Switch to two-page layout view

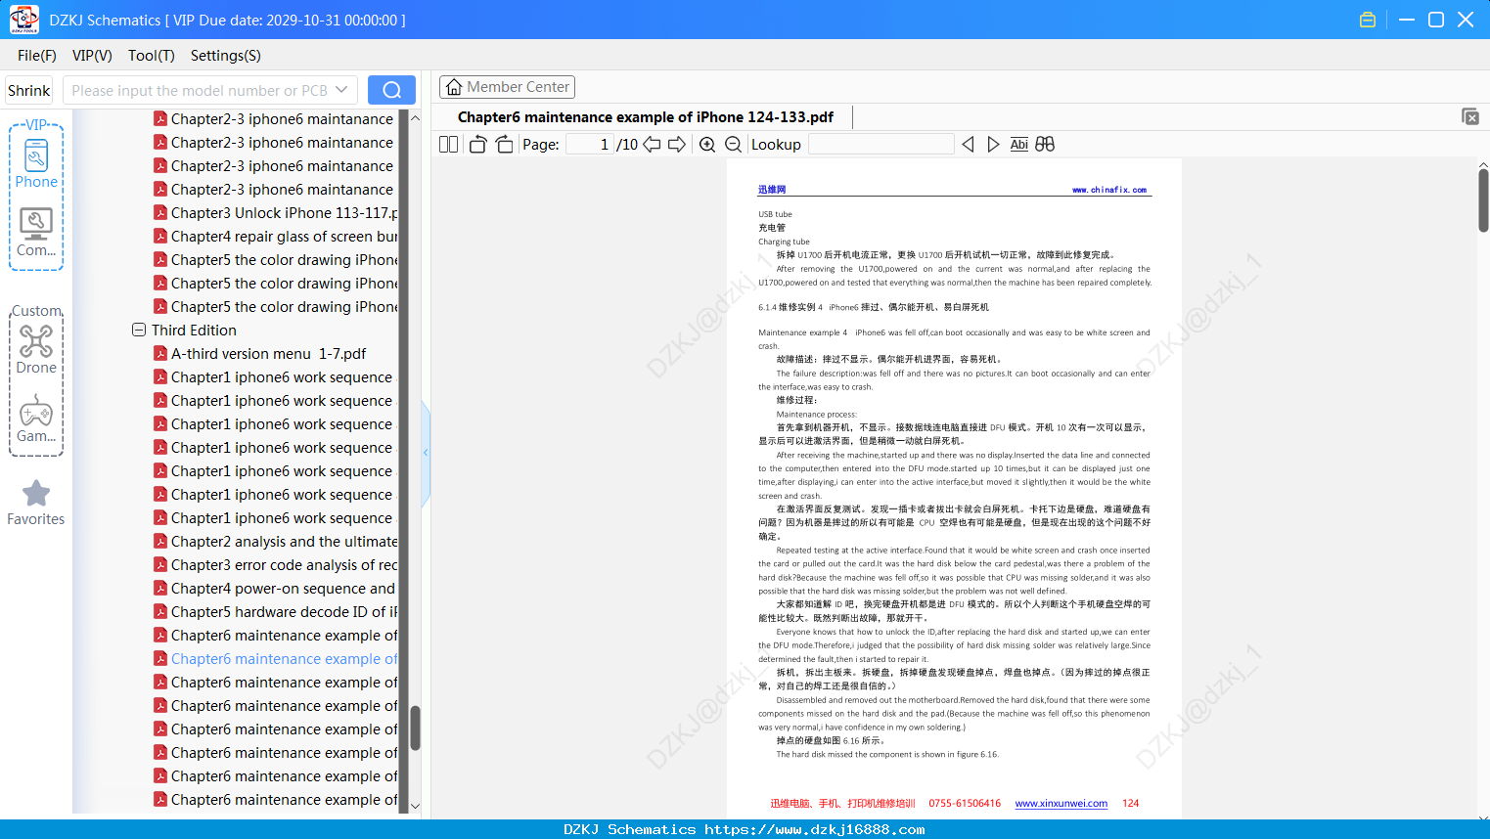(448, 145)
